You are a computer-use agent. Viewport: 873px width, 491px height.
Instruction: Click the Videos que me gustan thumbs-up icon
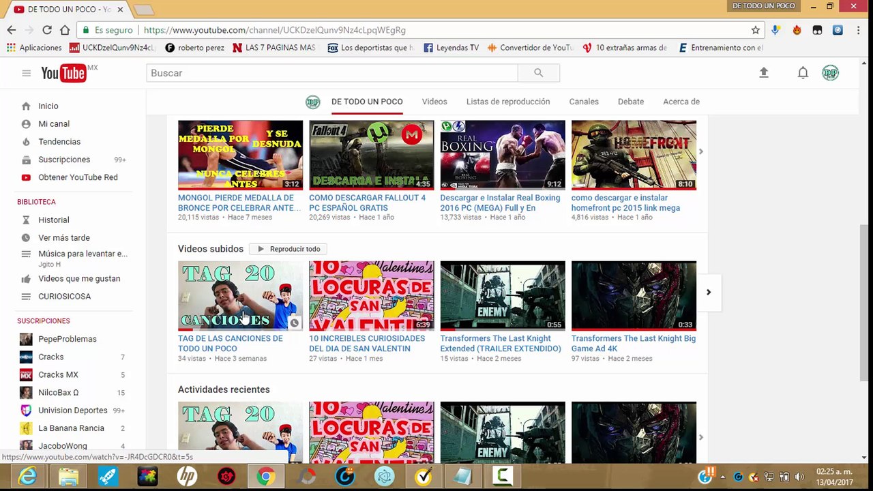[26, 279]
